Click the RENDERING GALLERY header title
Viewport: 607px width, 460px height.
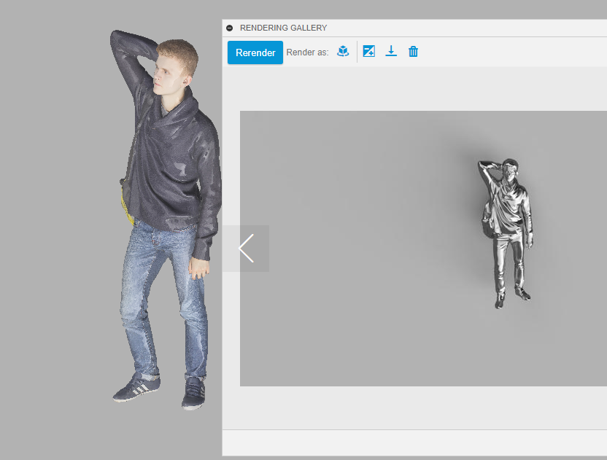(x=283, y=28)
